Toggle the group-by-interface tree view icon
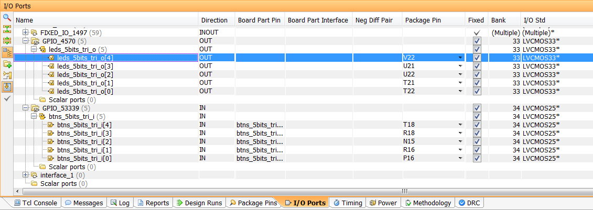Screen dimensions: 593x210 tap(7, 52)
